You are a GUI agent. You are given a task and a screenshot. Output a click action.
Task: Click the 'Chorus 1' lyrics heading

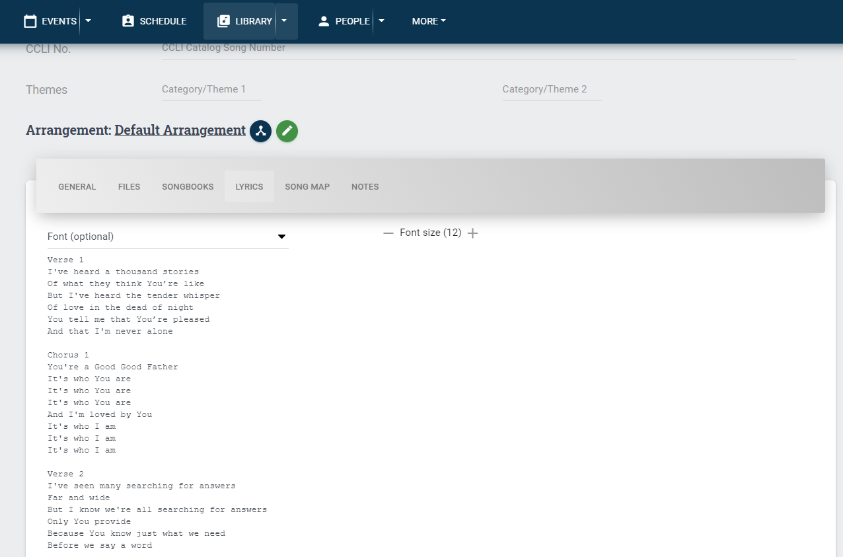[68, 355]
